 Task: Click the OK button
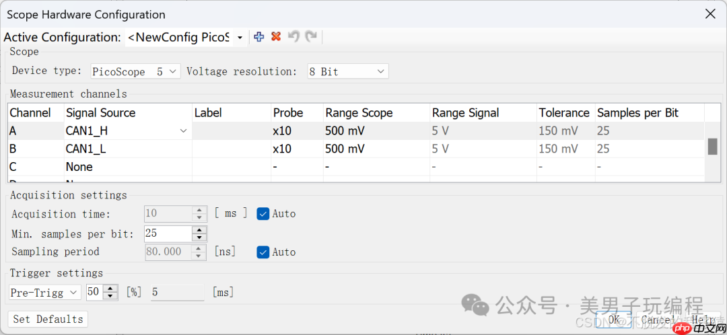coord(613,320)
